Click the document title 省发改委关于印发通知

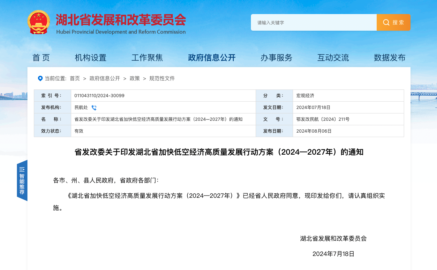coord(218,152)
